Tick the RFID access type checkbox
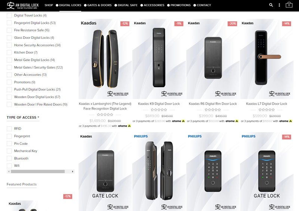 pyautogui.click(x=9, y=129)
